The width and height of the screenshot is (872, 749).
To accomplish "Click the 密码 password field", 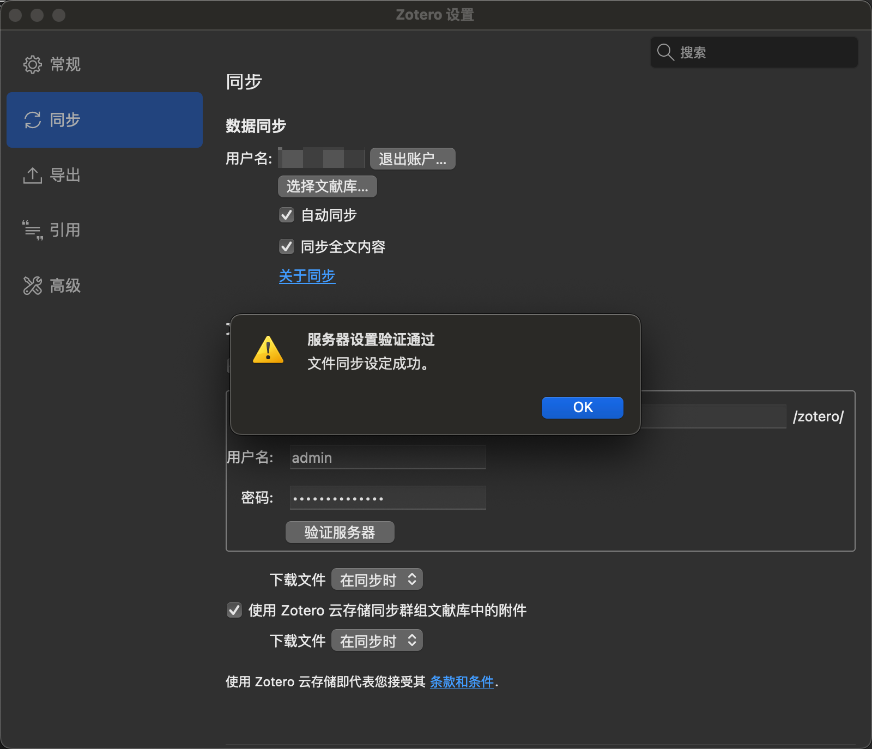I will coord(387,498).
